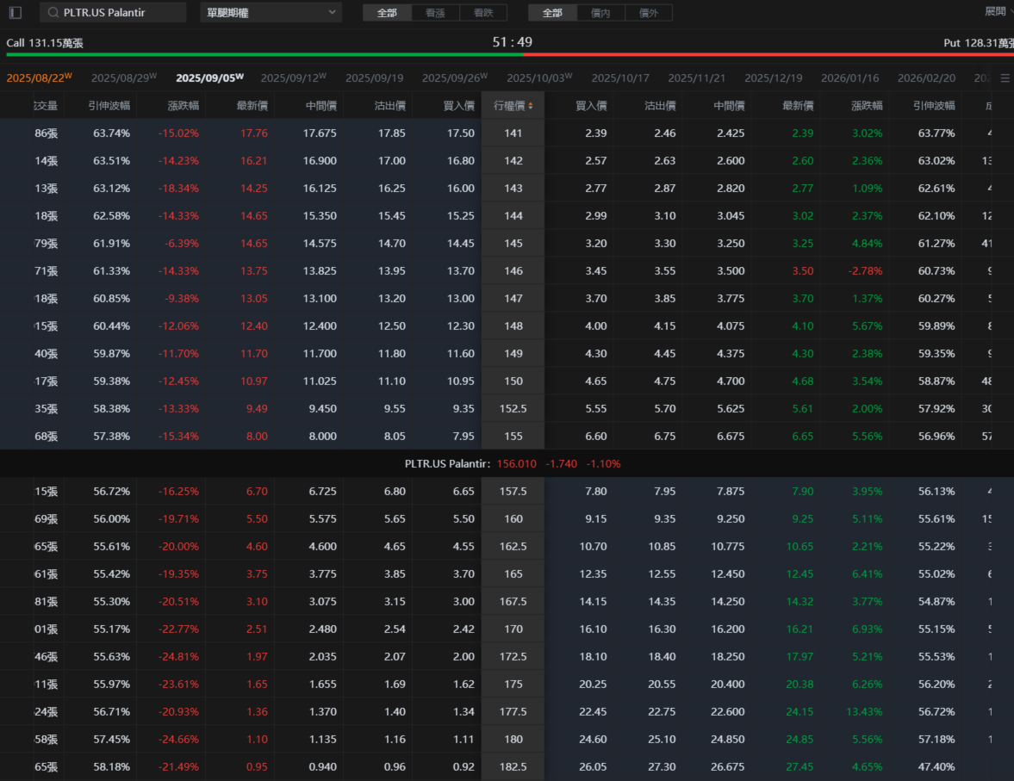Viewport: 1014px width, 781px height.
Task: Open the 2026/01/16 expiry tab
Action: click(849, 77)
